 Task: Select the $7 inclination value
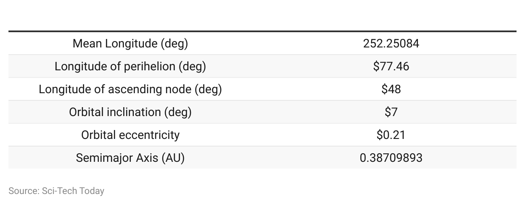click(x=391, y=112)
